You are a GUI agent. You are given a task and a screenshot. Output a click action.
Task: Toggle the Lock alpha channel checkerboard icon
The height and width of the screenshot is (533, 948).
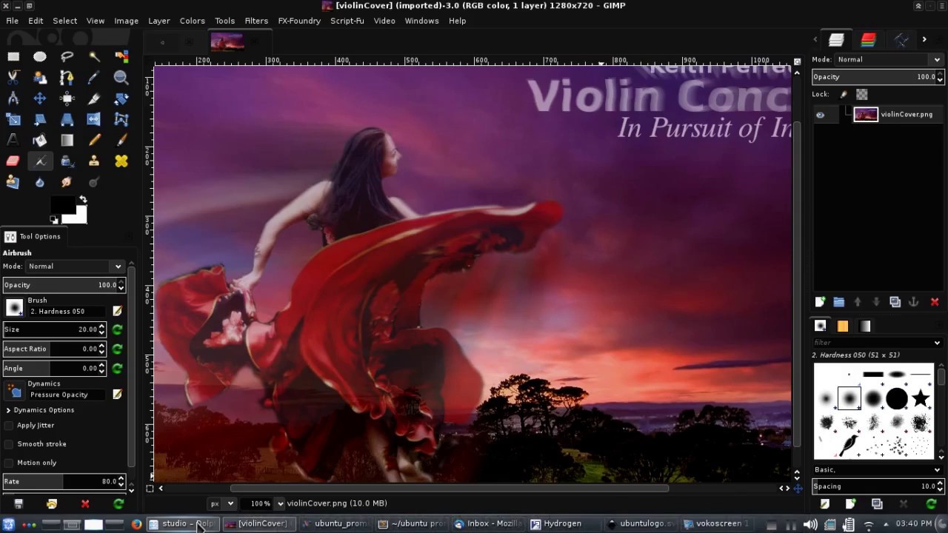coord(862,95)
